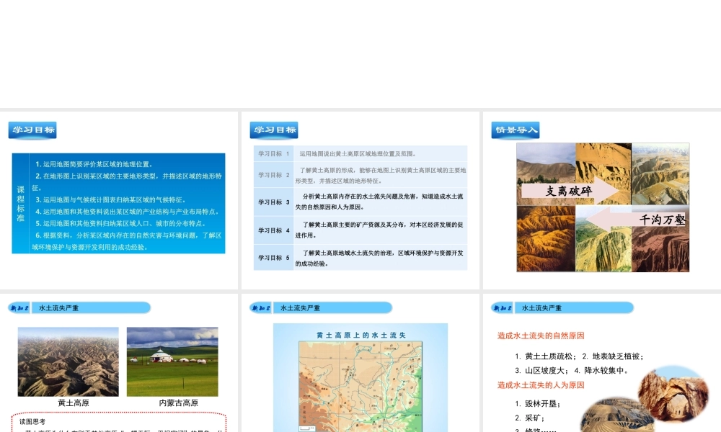Click the 造成水土流失的自然原因 heading
This screenshot has height=432, width=721.
(541, 336)
